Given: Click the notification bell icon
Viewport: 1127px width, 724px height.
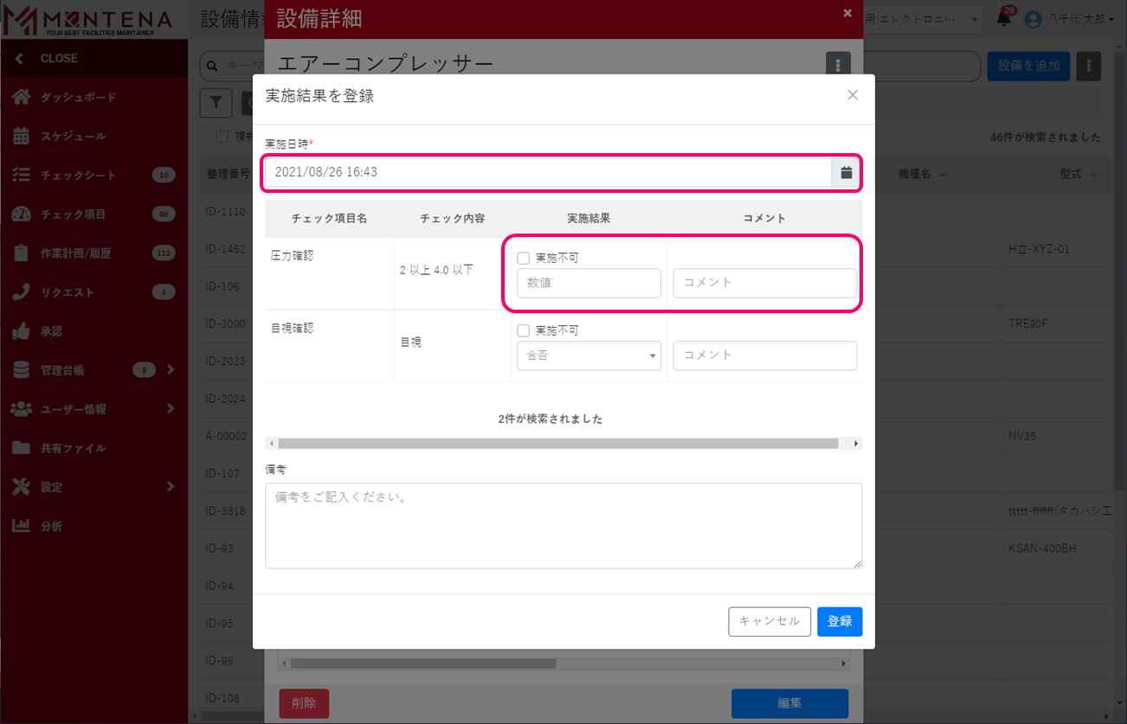Looking at the screenshot, I should click(x=1004, y=19).
